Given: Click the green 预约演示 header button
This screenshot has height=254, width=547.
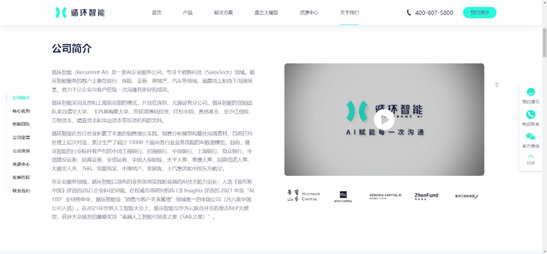Looking at the screenshot, I should click(x=480, y=13).
